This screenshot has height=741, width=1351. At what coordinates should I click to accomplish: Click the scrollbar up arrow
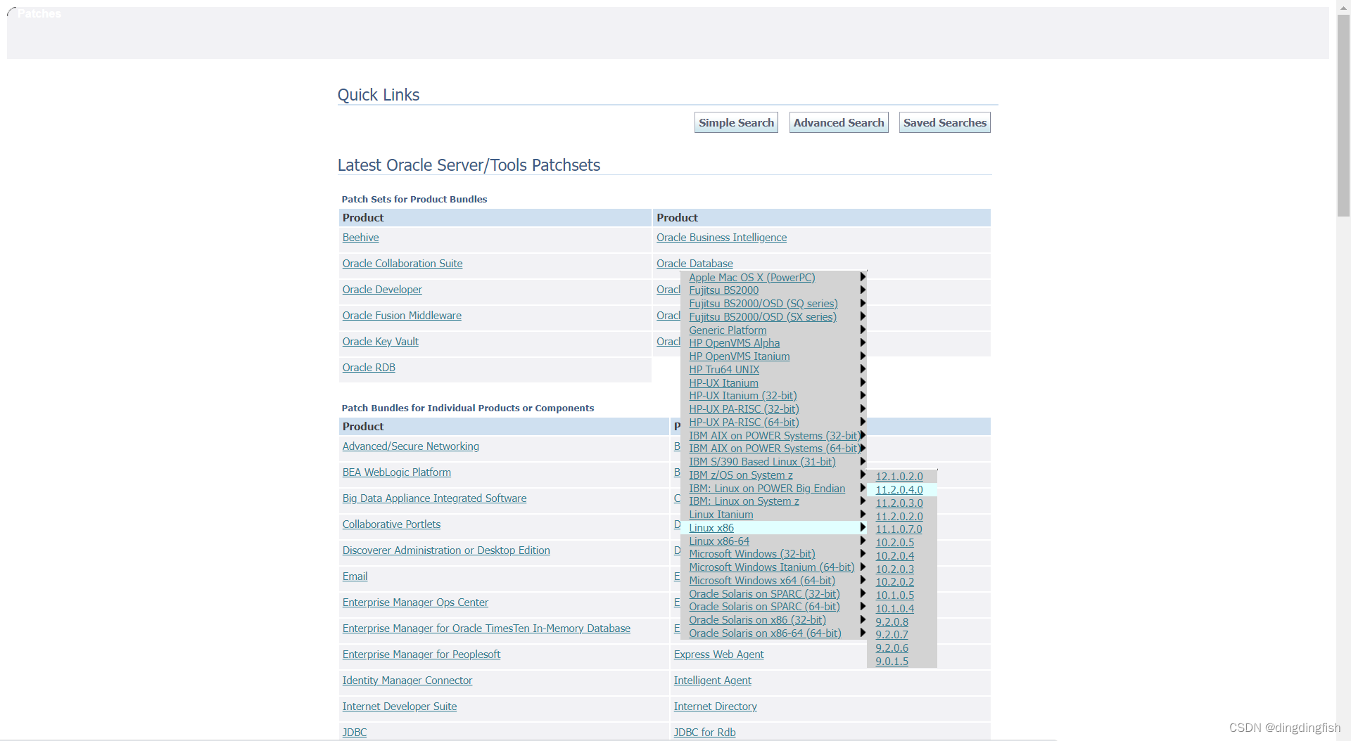(x=1343, y=6)
